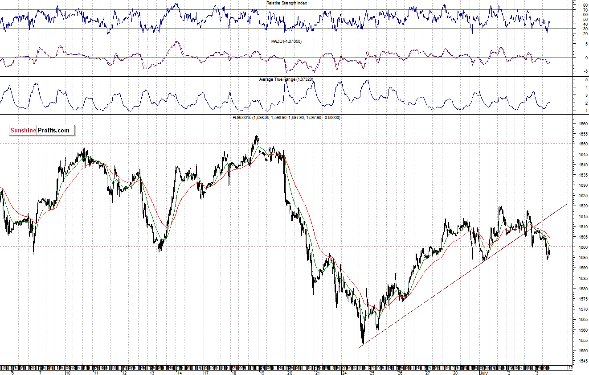Image resolution: width=589 pixels, height=375 pixels.
Task: Click the date label 17 on time axis
Action: [206, 372]
